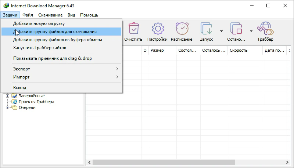This screenshot has height=168, width=294.
Task: Expand the Завершённые tree node
Action: (x=7, y=96)
